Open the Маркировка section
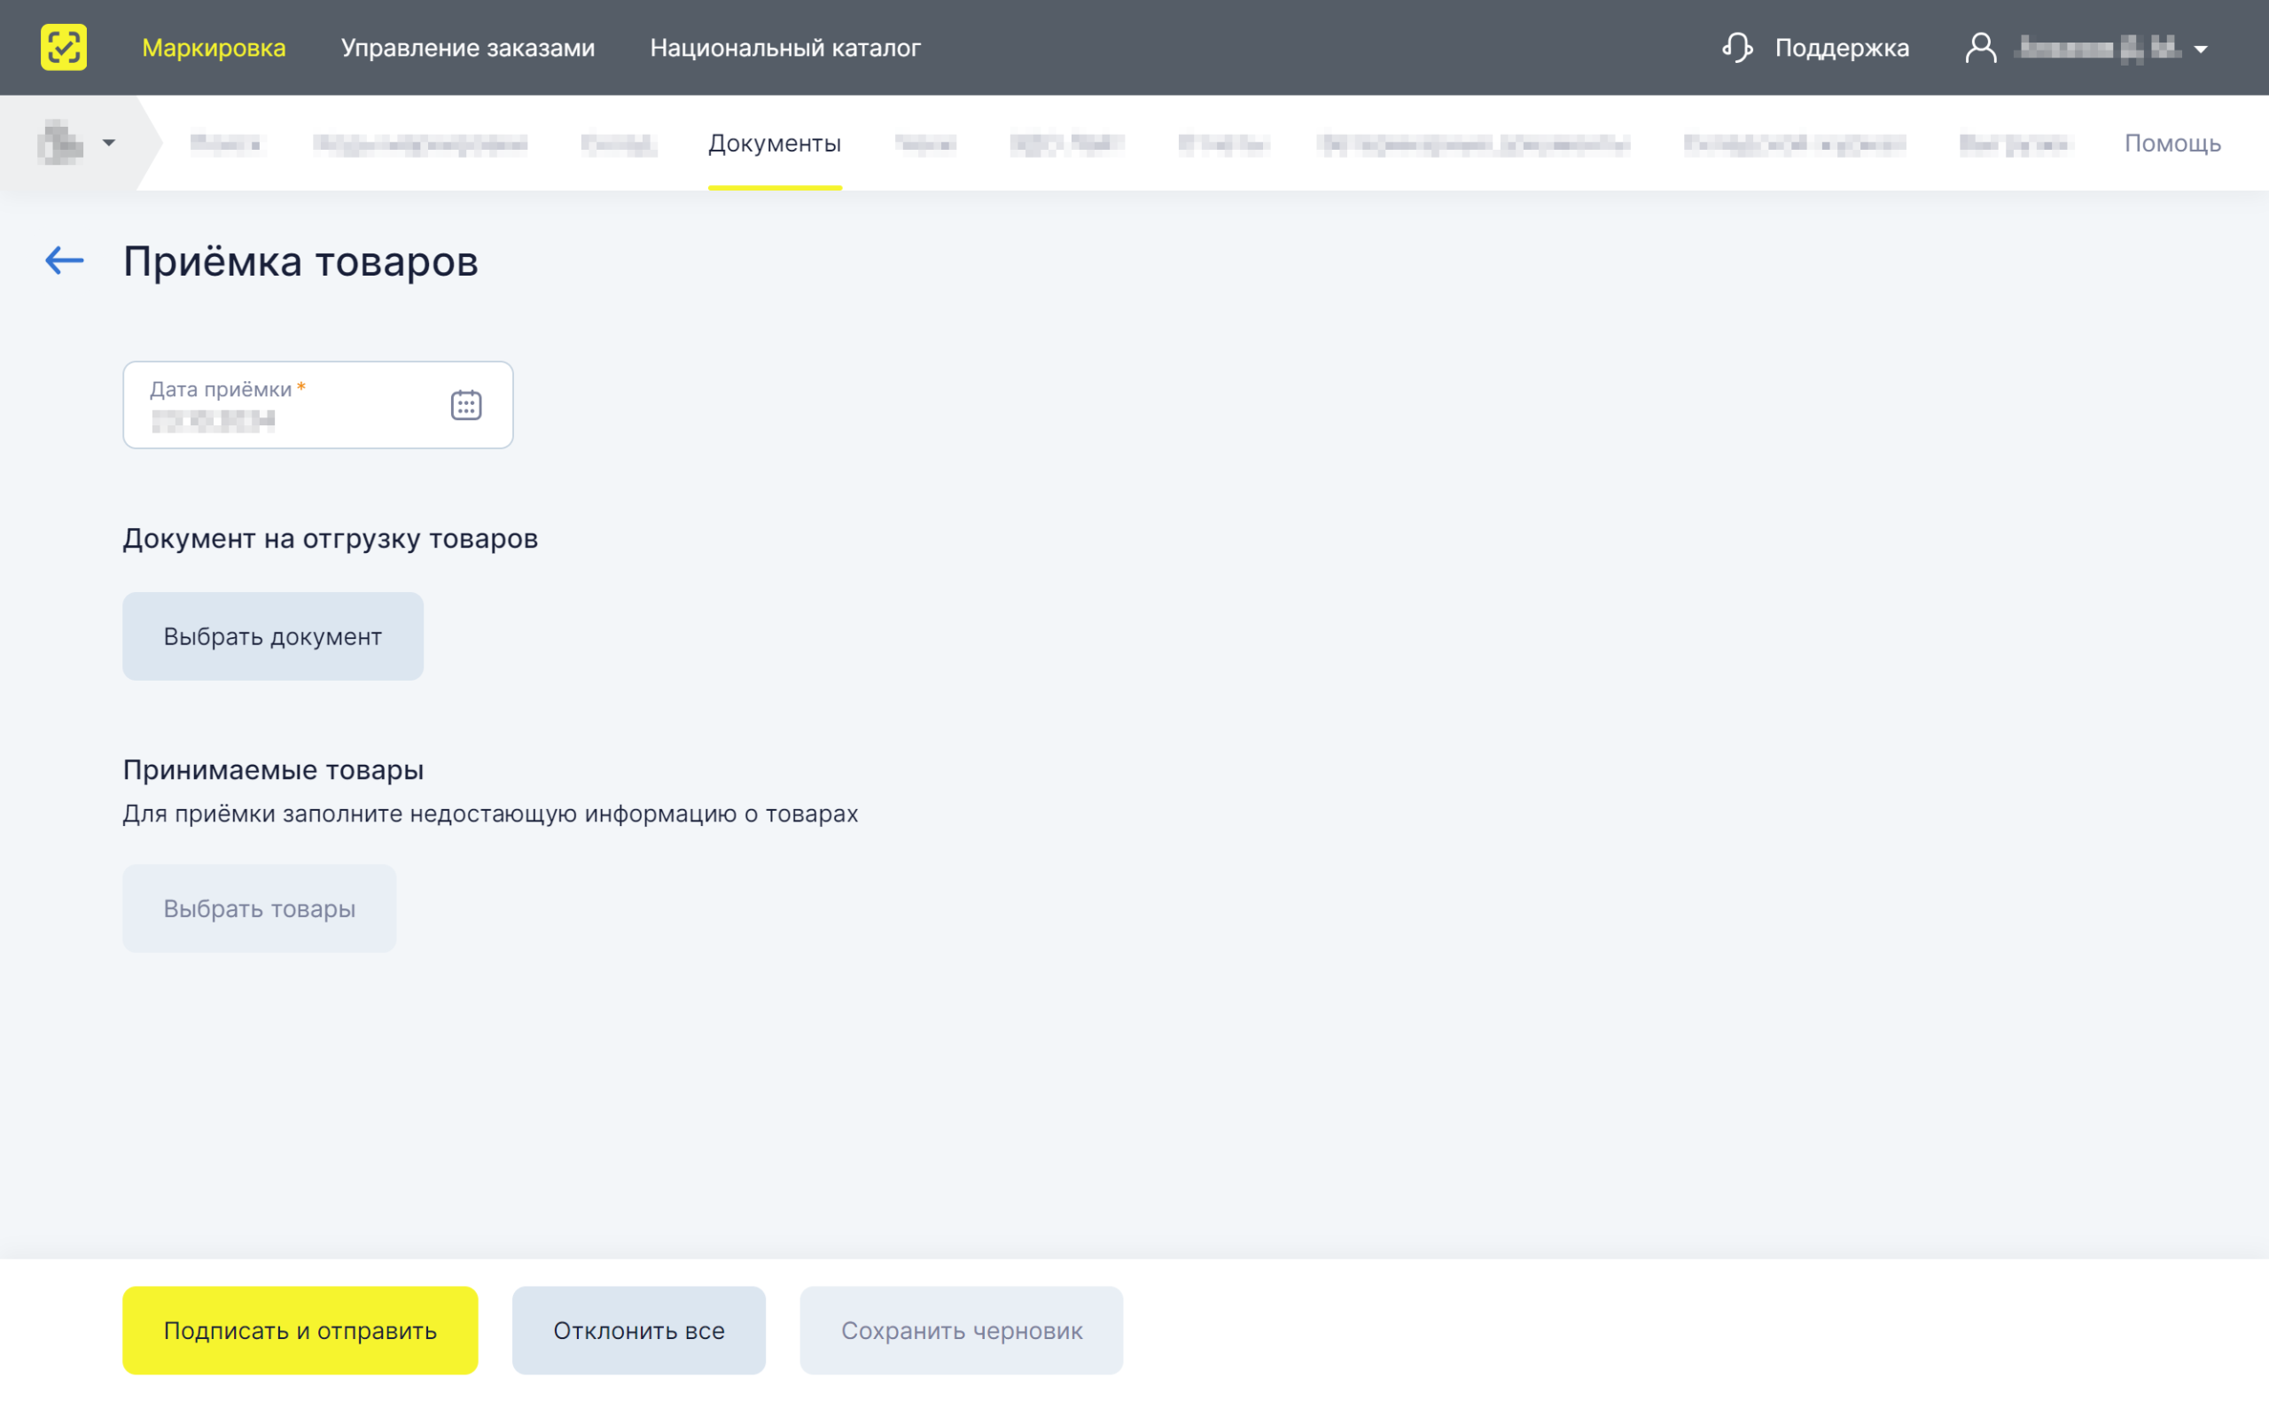2269x1402 pixels. click(214, 47)
